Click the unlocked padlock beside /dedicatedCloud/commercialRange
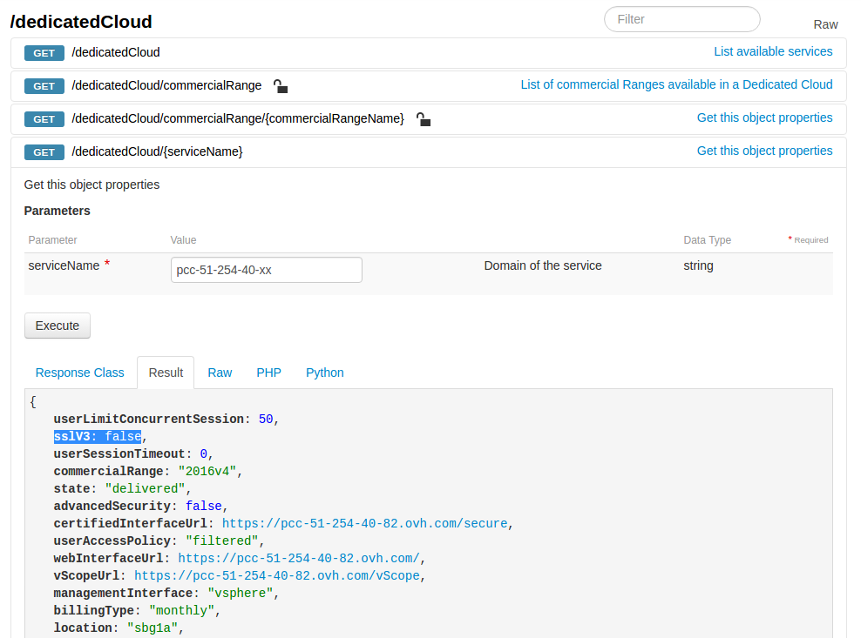Screen dimensions: 861x638 [x=280, y=86]
